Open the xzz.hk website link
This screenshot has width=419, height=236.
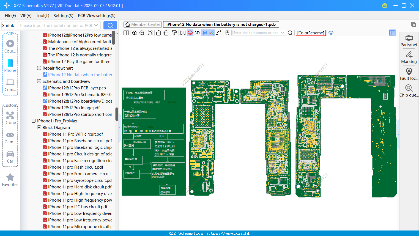tap(228, 233)
